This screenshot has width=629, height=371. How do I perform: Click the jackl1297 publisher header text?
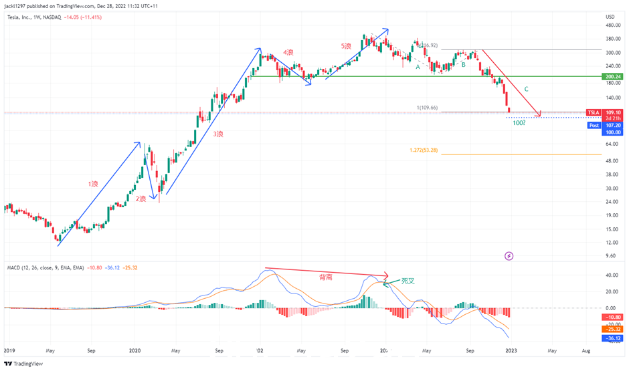click(80, 6)
